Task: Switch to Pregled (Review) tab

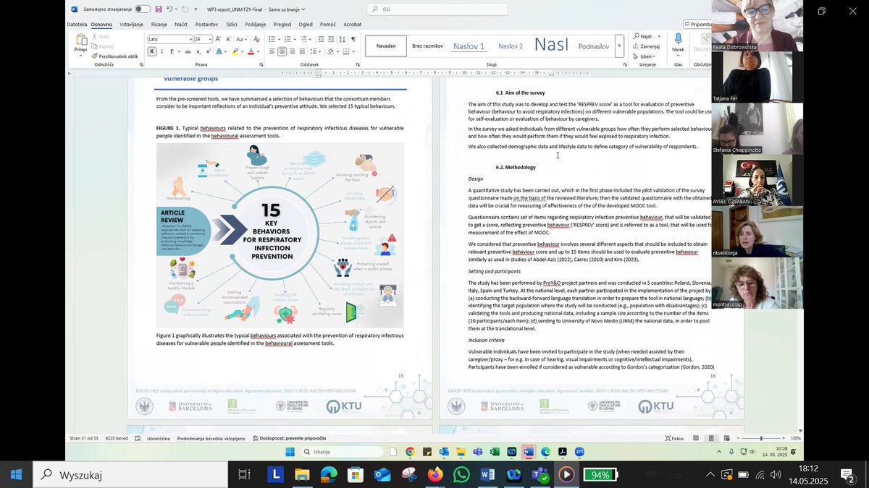Action: pos(282,24)
